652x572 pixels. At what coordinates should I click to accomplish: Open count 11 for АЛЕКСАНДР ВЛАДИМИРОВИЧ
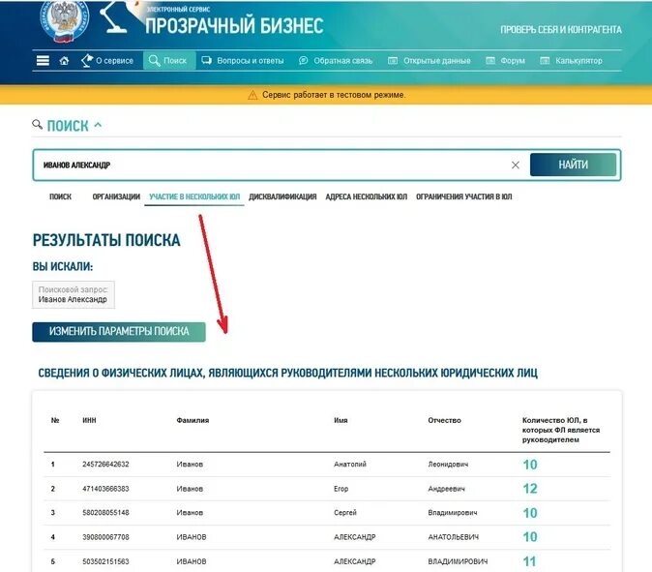click(x=530, y=561)
